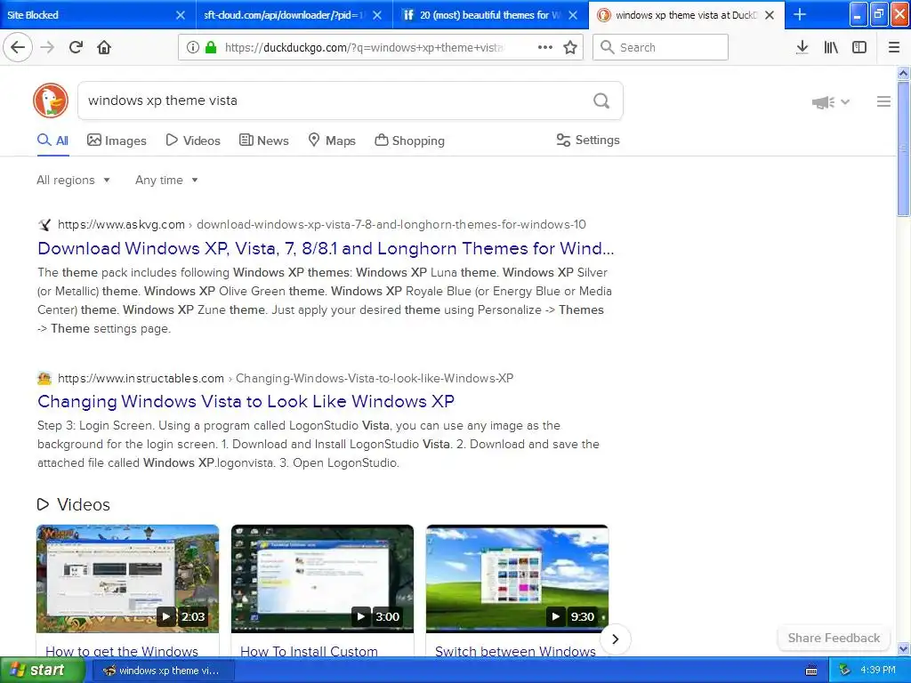Click the page vertical scrollbar thumb
This screenshot has width=911, height=683.
[904, 149]
